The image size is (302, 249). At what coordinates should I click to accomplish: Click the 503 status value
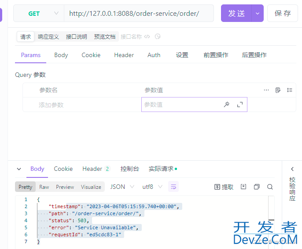82,220
